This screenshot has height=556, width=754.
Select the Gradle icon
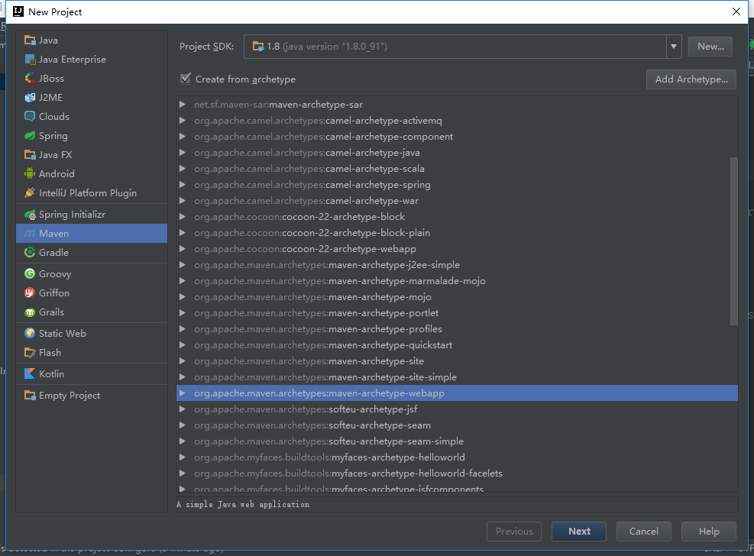pos(30,252)
